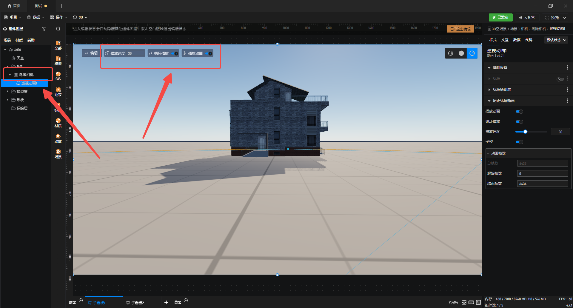Click the filter icon beside 组件图层
Viewport: 573px width, 308px height.
(44, 29)
